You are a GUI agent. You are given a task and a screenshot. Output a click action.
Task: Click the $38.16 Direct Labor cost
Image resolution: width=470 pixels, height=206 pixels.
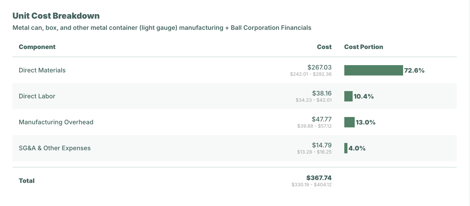point(322,93)
